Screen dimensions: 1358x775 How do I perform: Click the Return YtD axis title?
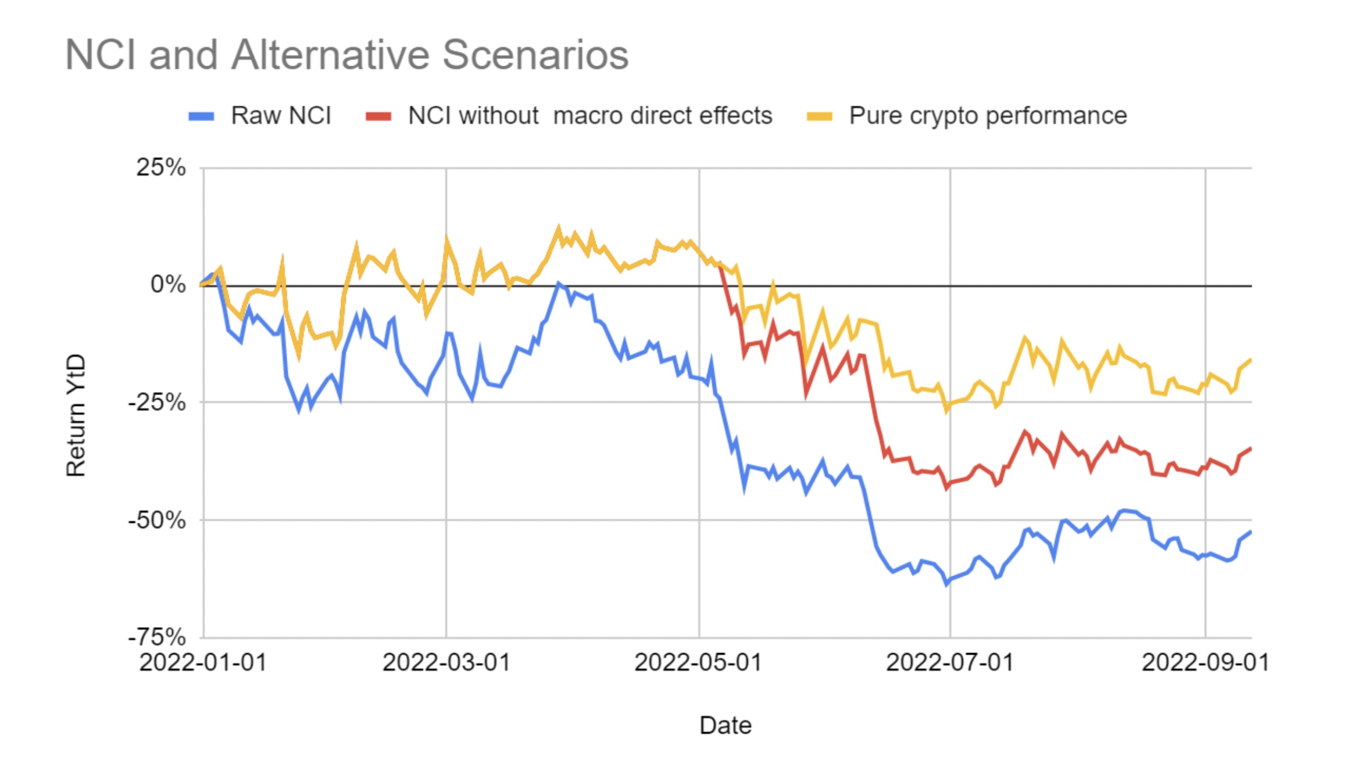coord(76,415)
